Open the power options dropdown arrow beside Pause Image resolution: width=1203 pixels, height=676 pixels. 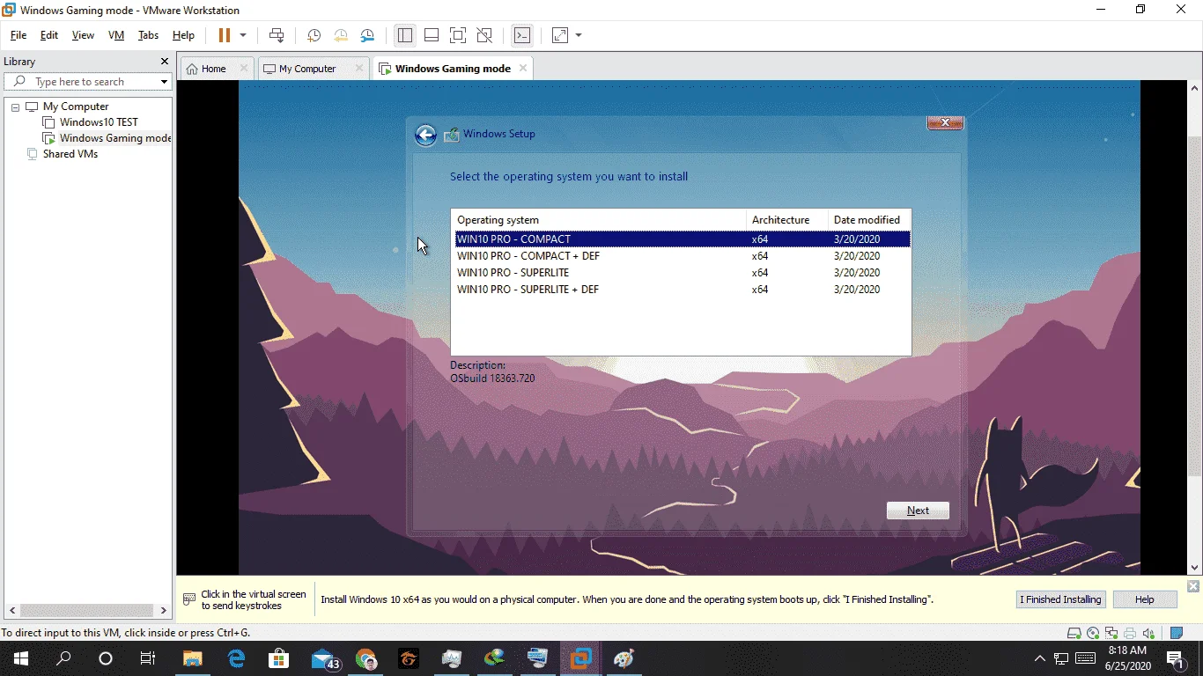[243, 35]
